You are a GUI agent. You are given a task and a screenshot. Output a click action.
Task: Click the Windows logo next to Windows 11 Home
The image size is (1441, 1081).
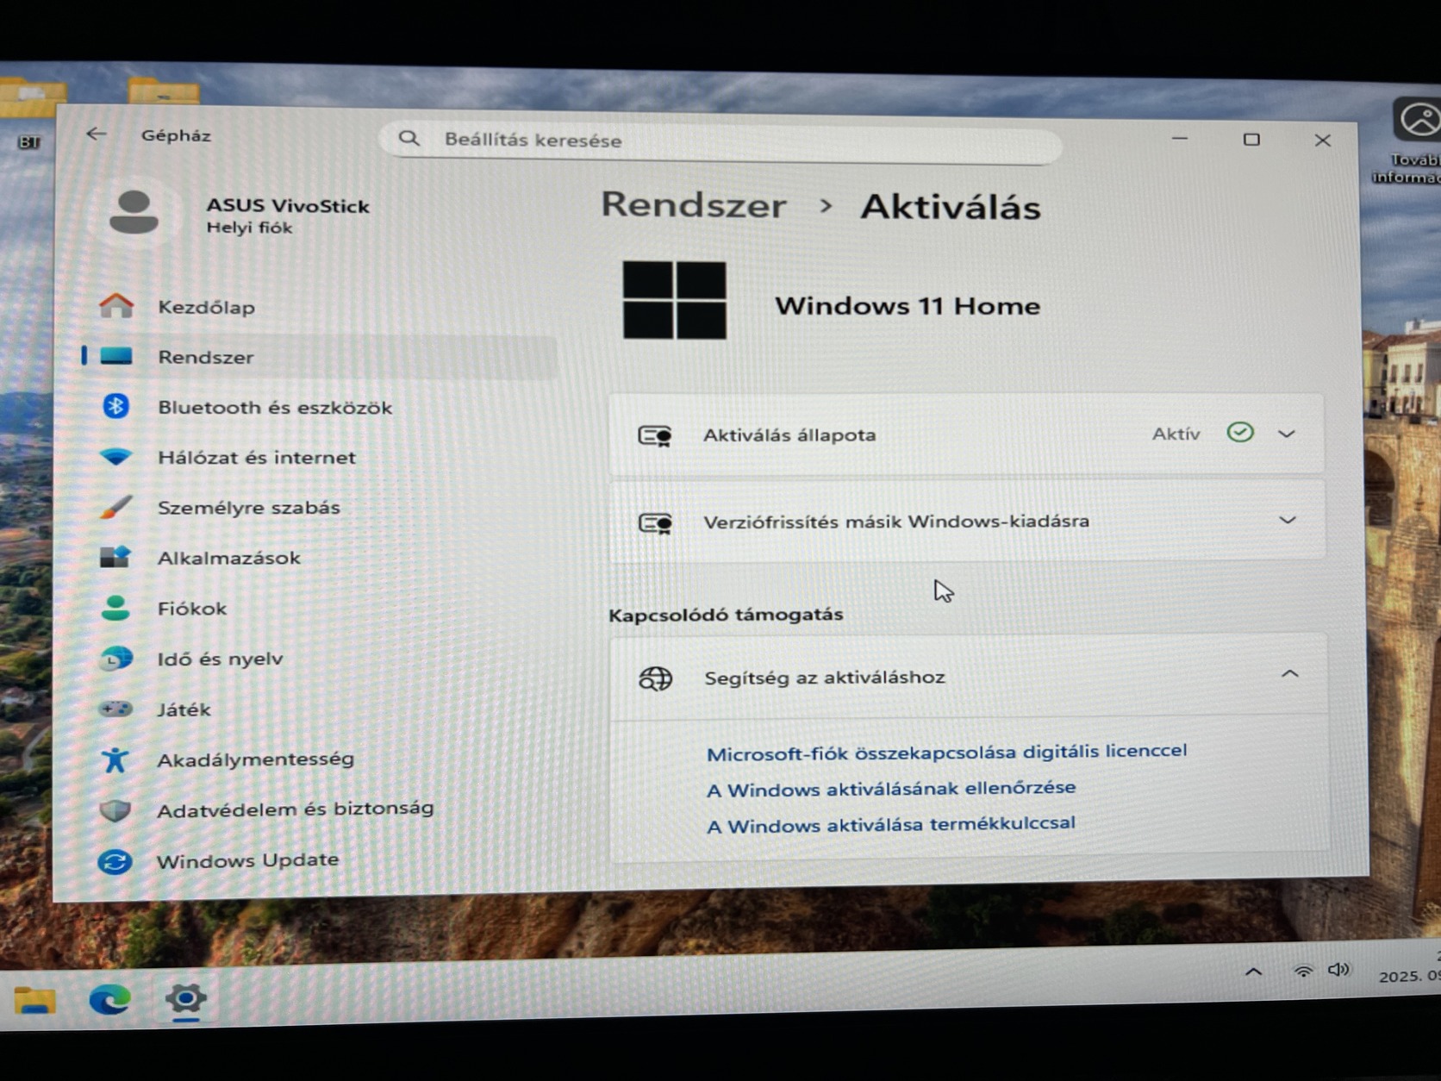tap(674, 300)
